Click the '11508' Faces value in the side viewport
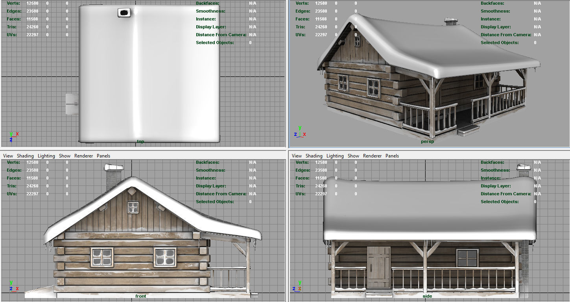570x302 pixels. pos(321,178)
